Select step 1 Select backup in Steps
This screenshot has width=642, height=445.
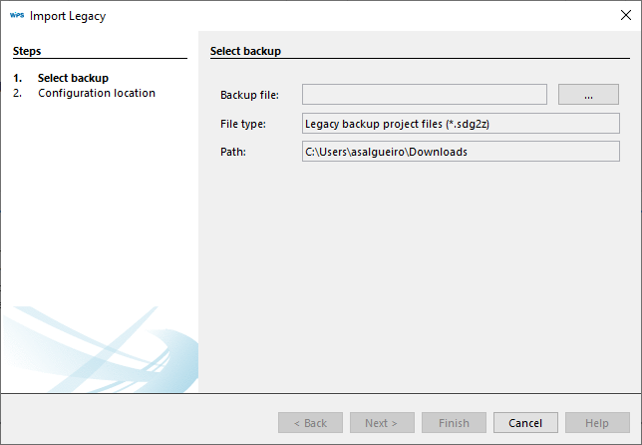click(x=73, y=78)
